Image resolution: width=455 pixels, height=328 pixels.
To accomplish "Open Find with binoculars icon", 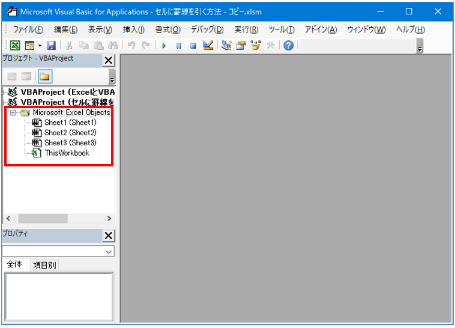I will [113, 45].
